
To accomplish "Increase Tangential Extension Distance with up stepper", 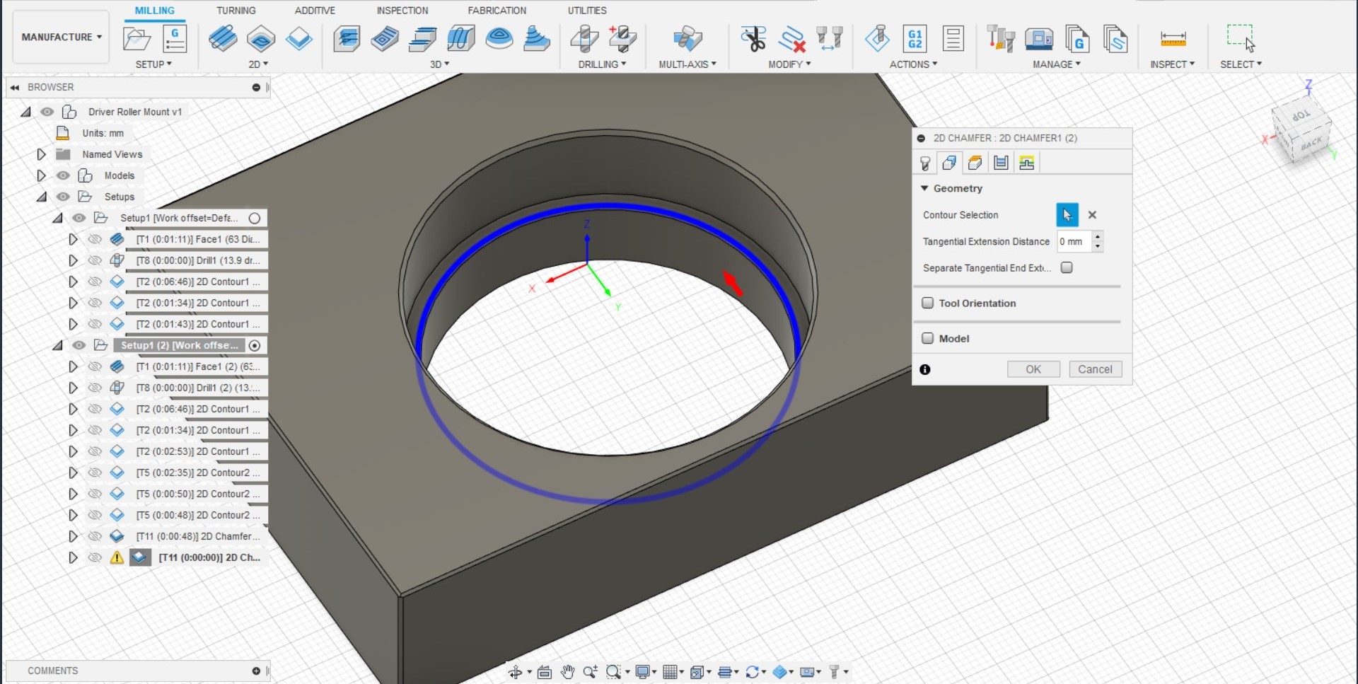I will (1098, 238).
